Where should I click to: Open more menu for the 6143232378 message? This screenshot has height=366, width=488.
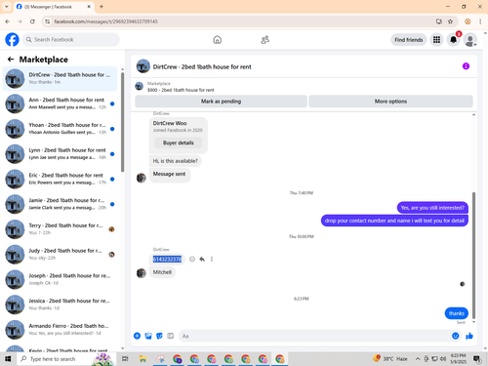point(212,260)
